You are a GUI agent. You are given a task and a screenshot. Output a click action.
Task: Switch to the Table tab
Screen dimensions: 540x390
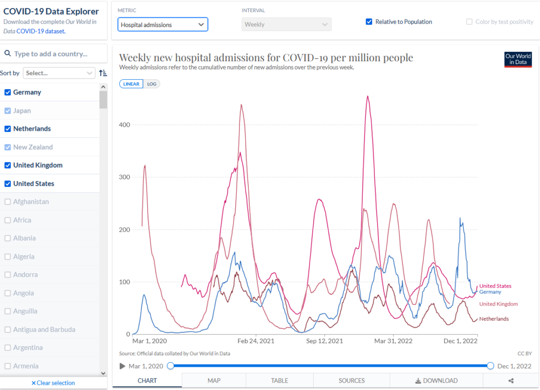coord(279,381)
